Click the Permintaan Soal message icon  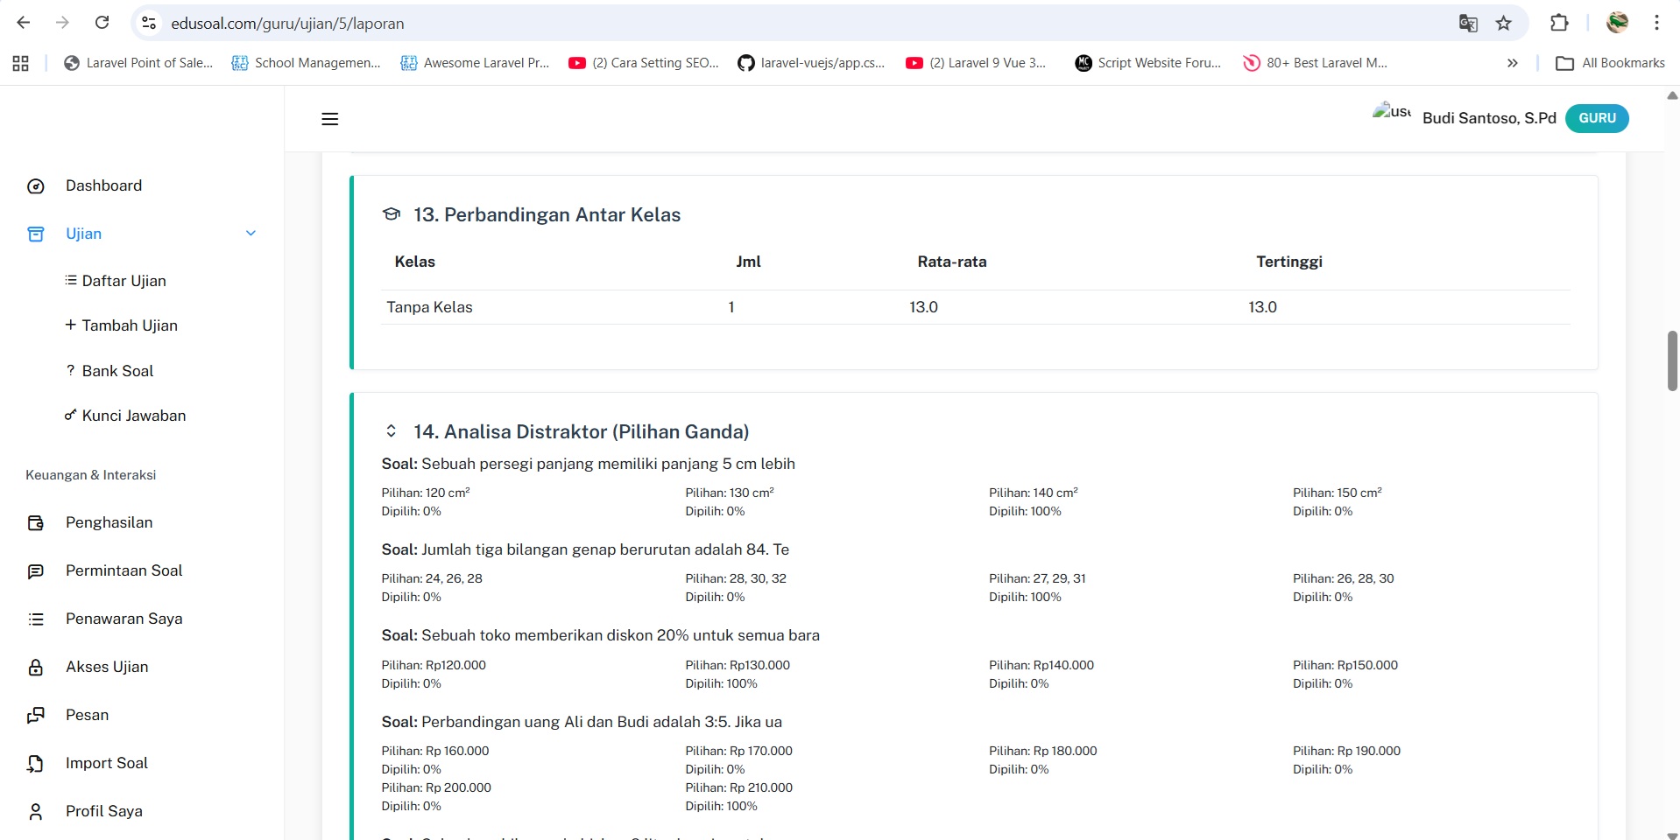36,571
